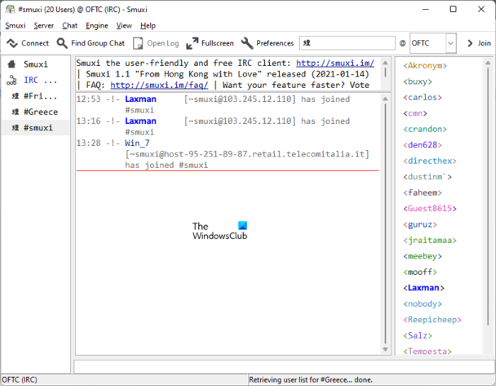Click the group icon beside #Greece
Image resolution: width=496 pixels, height=386 pixels.
click(x=15, y=112)
